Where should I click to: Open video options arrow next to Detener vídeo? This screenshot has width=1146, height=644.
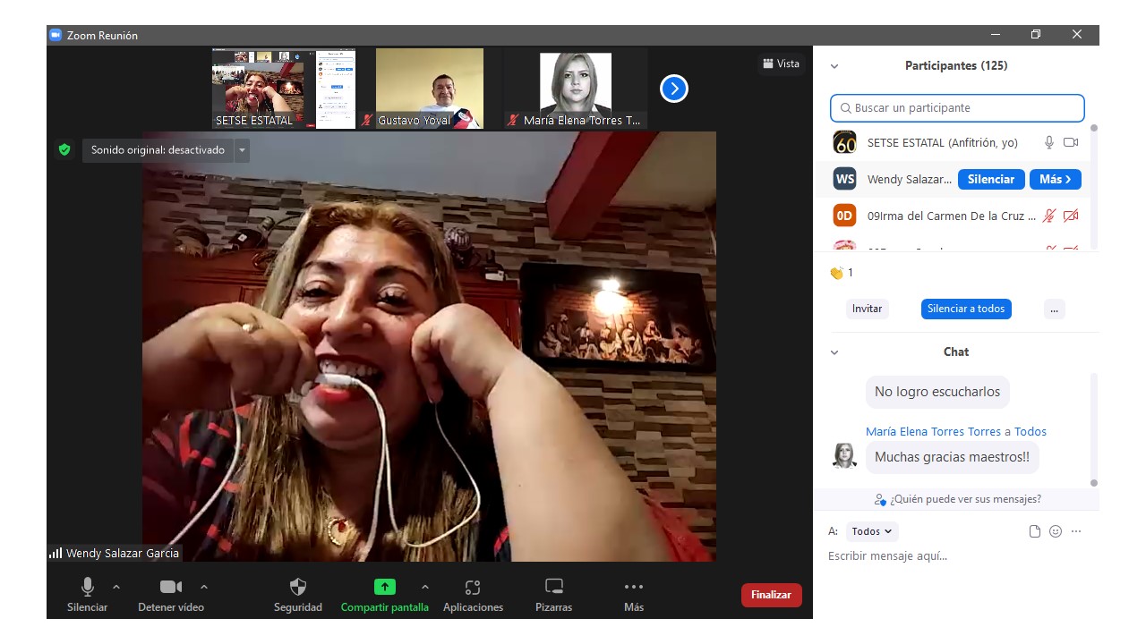[204, 587]
